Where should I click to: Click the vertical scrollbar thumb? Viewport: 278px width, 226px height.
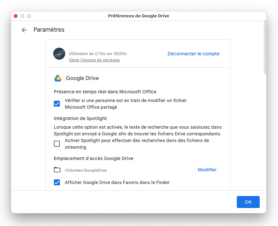pos(265,47)
